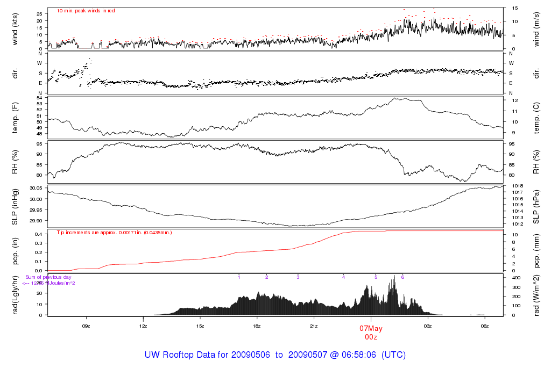The height and width of the screenshot is (376, 551).
Task: Click the 'temp. (C)' axis label
Action: (536, 118)
